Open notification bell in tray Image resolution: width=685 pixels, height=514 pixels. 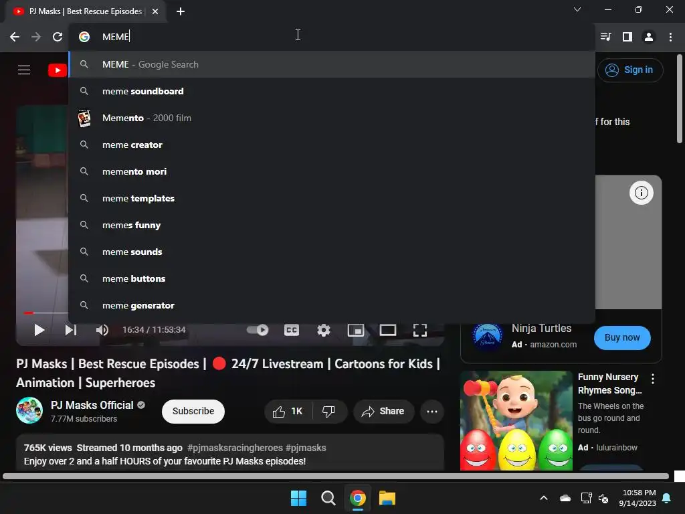pyautogui.click(x=667, y=498)
